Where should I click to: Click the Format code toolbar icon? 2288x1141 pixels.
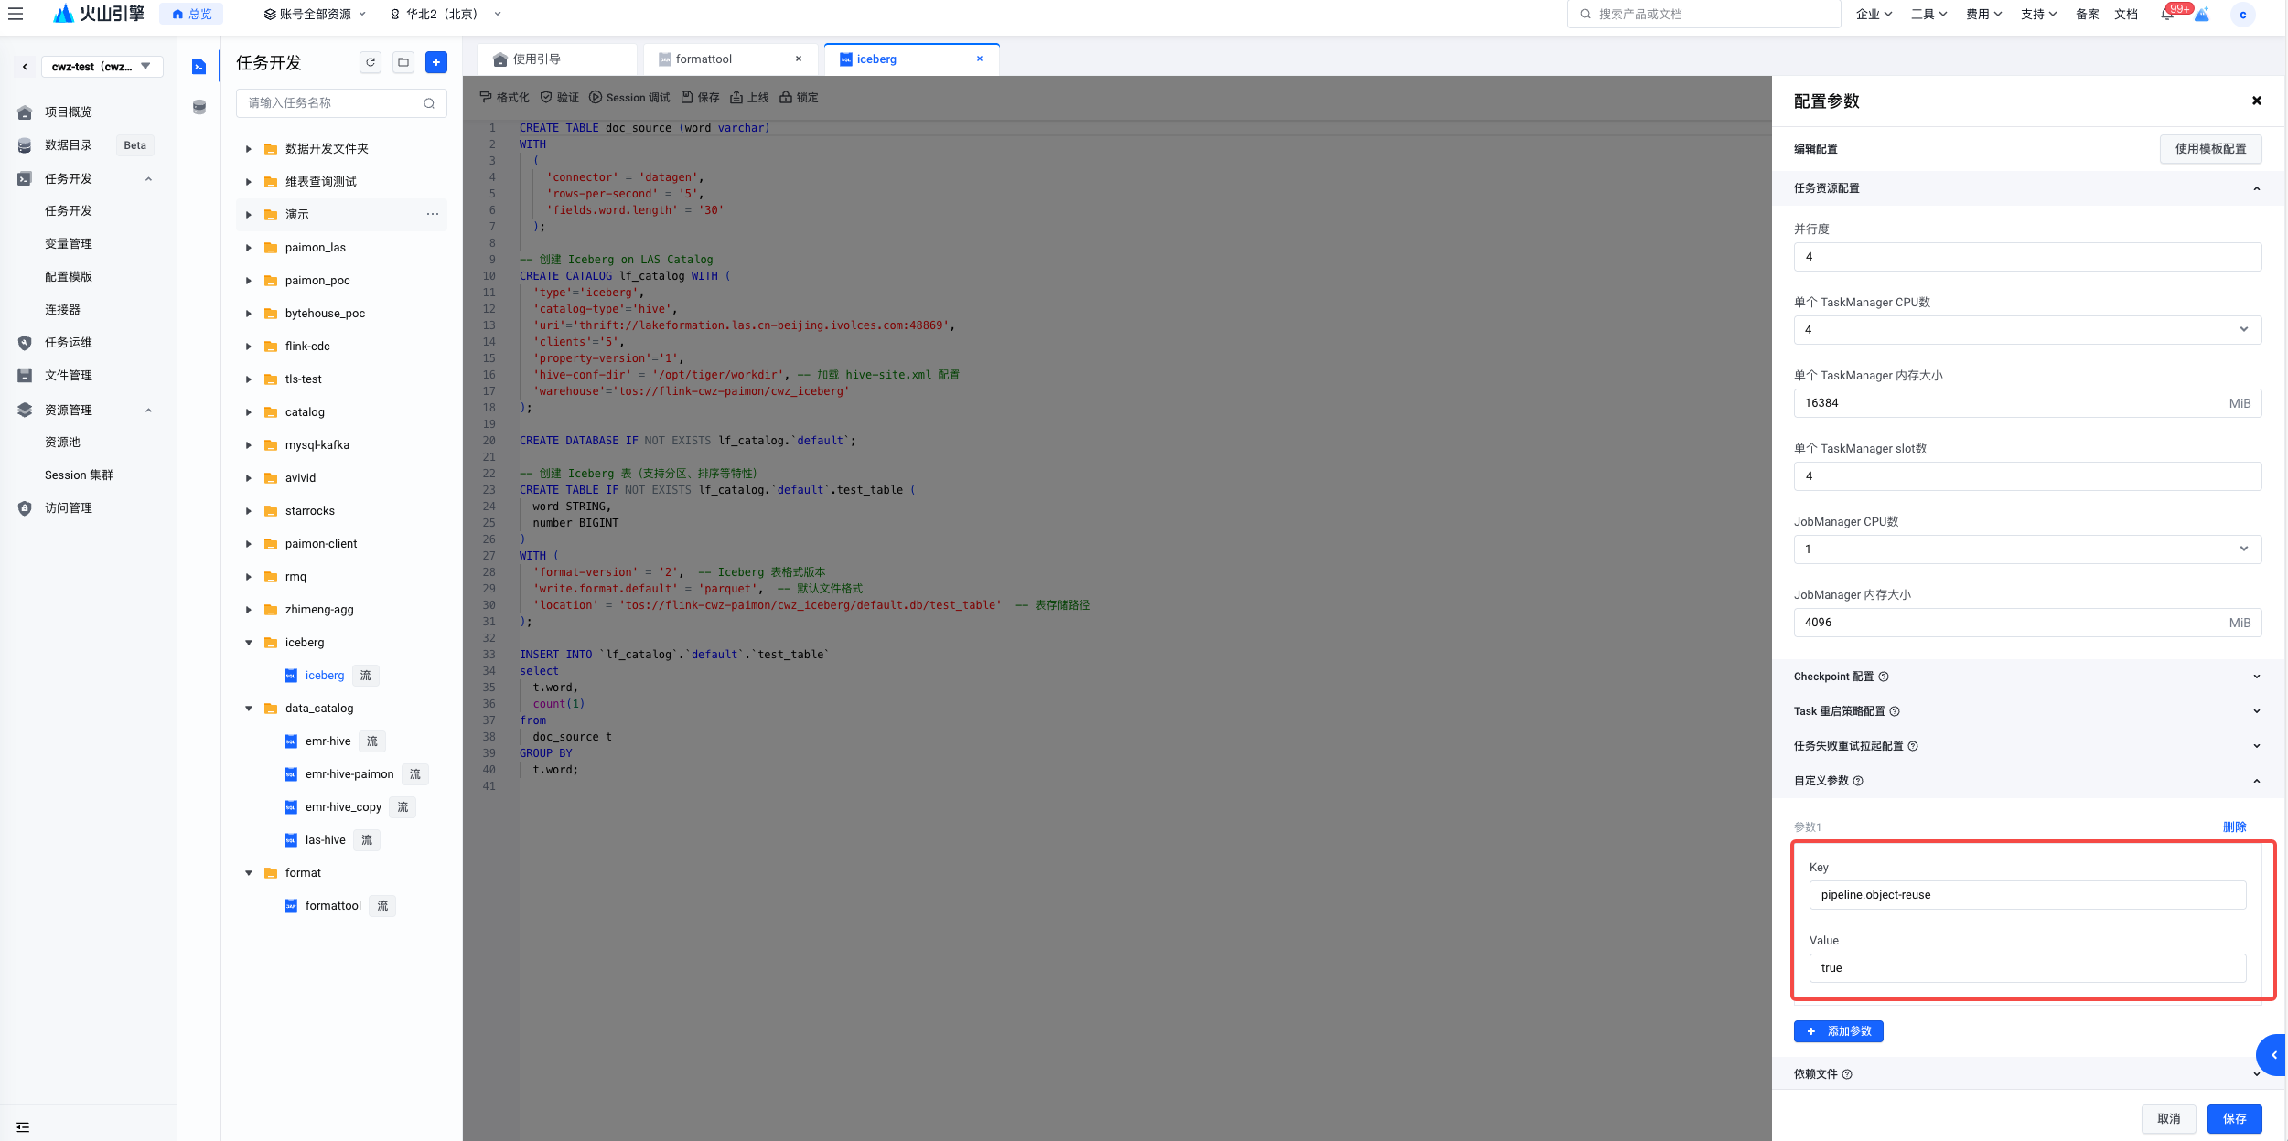486,97
